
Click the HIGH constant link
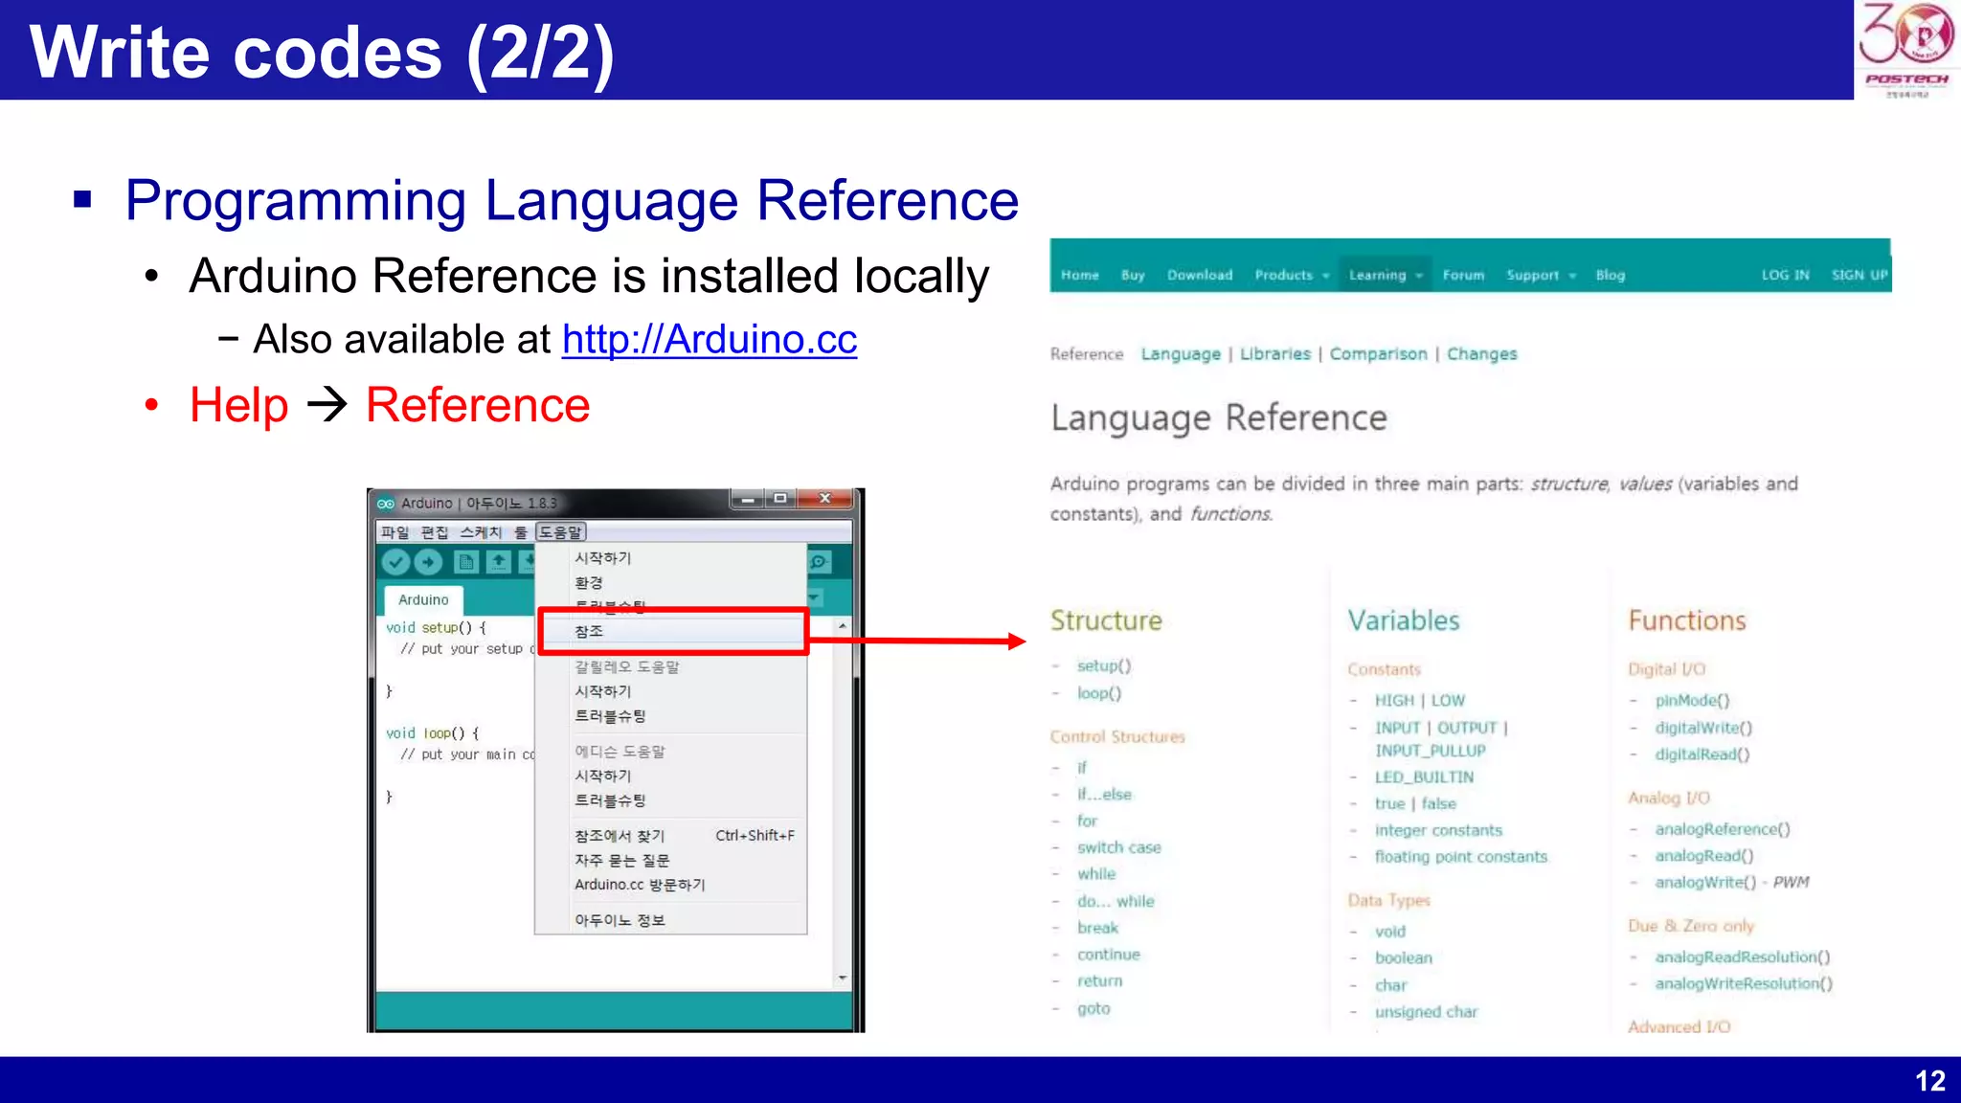tap(1394, 701)
